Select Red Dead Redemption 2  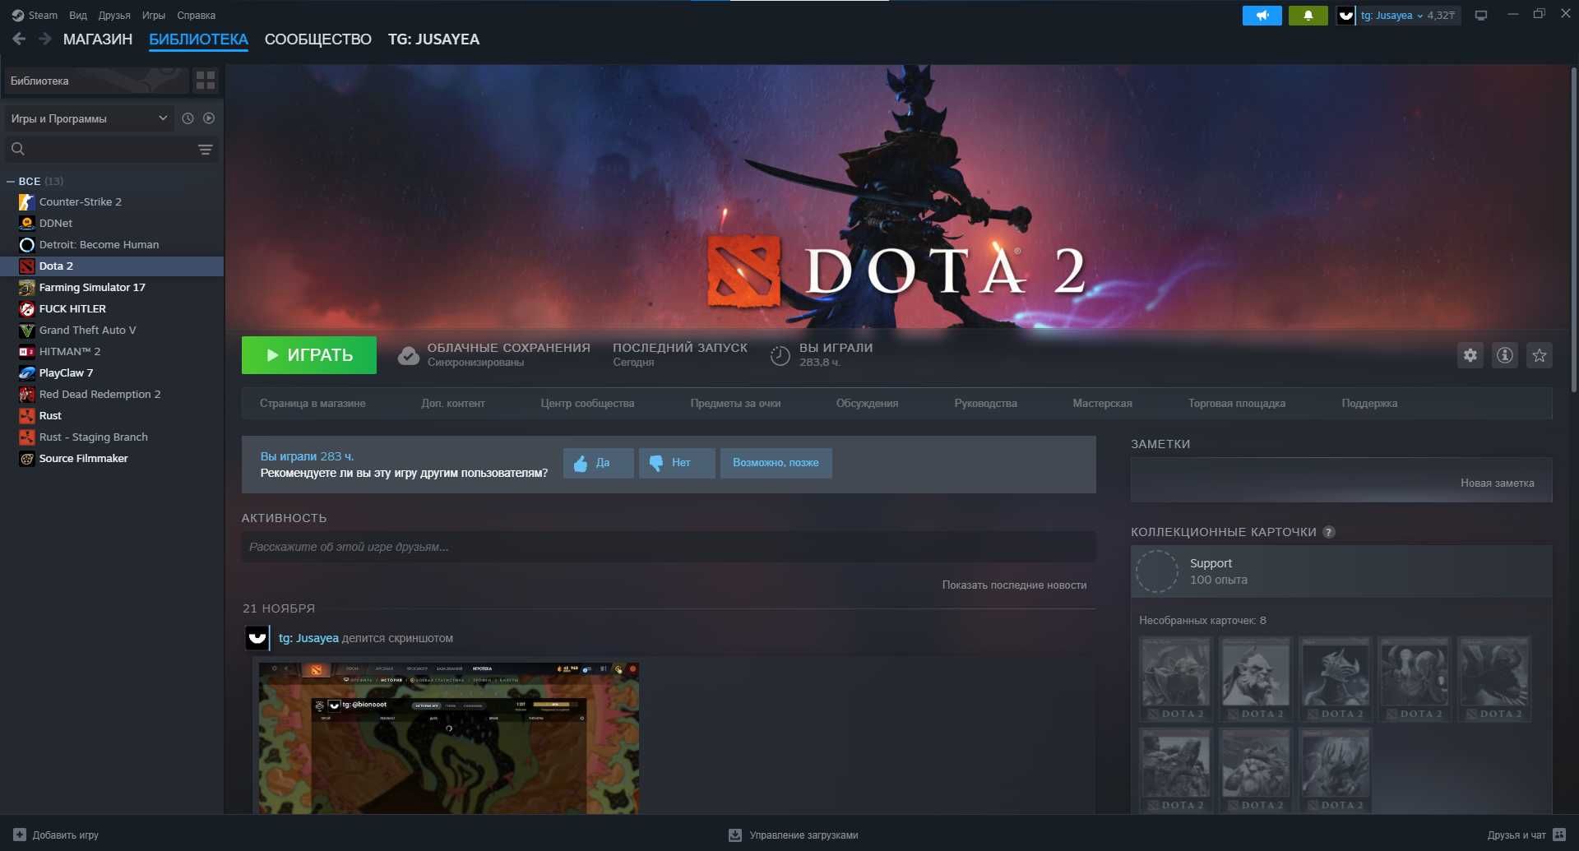[x=112, y=394]
